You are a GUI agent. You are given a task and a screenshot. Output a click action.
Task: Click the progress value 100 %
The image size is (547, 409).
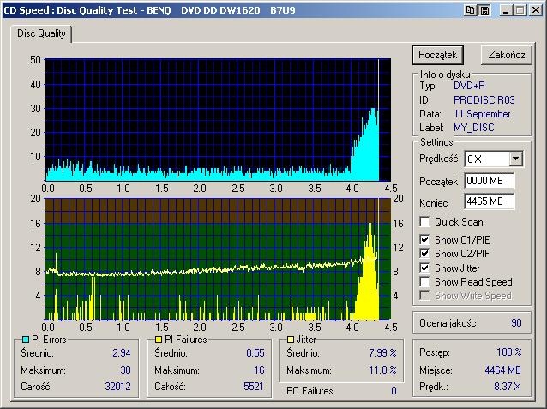(509, 352)
